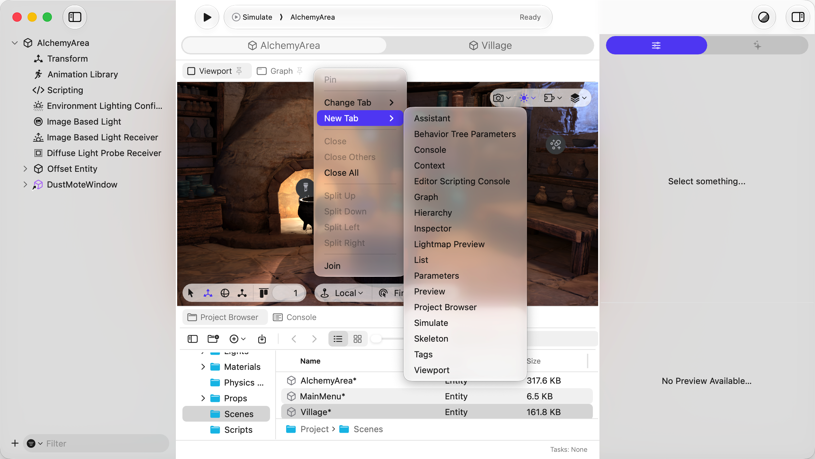Open the Console tab
This screenshot has height=459, width=815.
tap(295, 317)
